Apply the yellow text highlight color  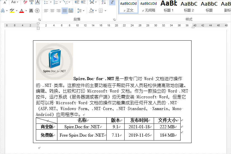point(12,11)
